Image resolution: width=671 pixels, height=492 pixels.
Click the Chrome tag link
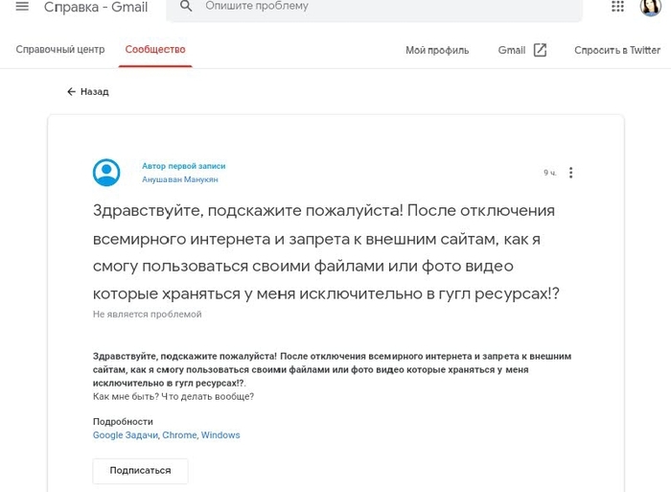(x=179, y=435)
